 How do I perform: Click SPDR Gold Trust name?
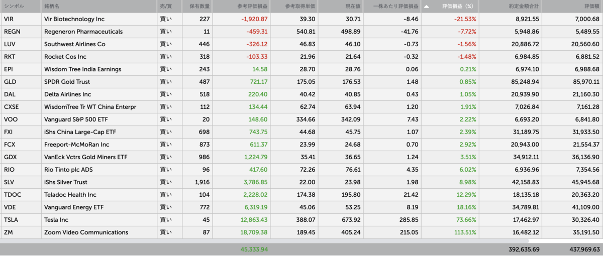tap(68, 82)
